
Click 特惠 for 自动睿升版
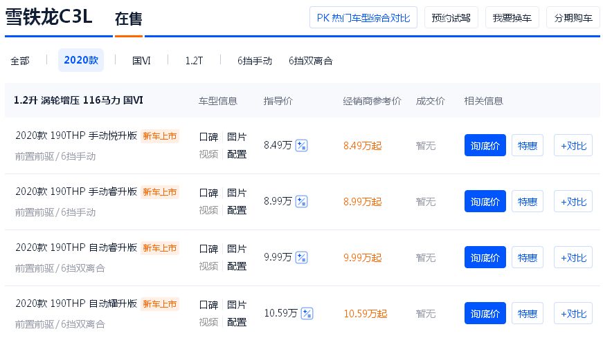tap(528, 258)
